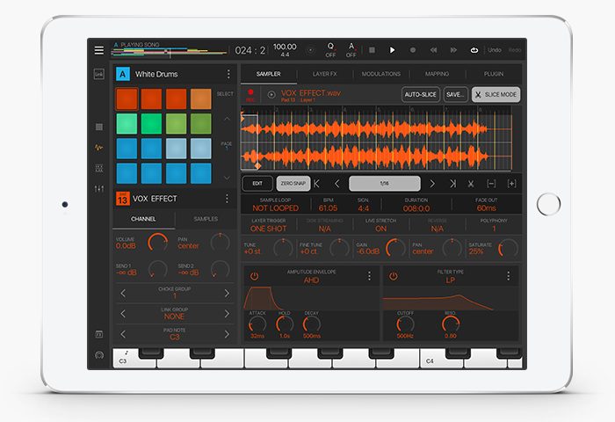Open options menu for White Drums bank

[228, 74]
